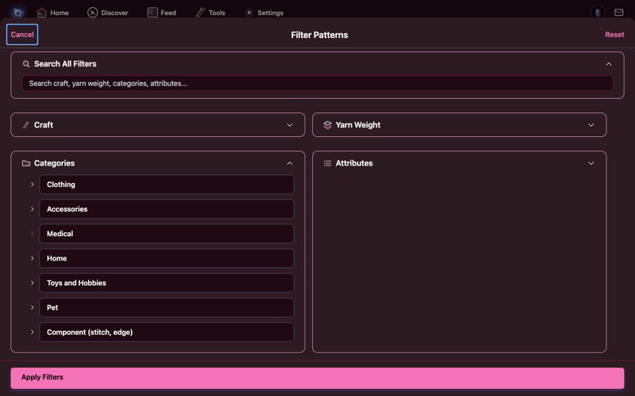Click the folder icon next to Categories

pos(26,163)
